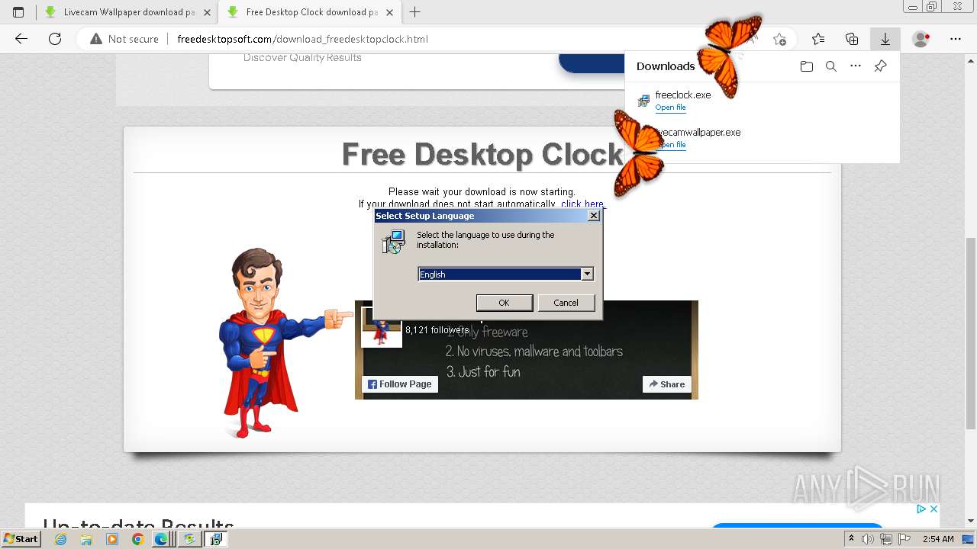Click the freeclock.exe file icon
Screen dimensions: 977x549
643,101
